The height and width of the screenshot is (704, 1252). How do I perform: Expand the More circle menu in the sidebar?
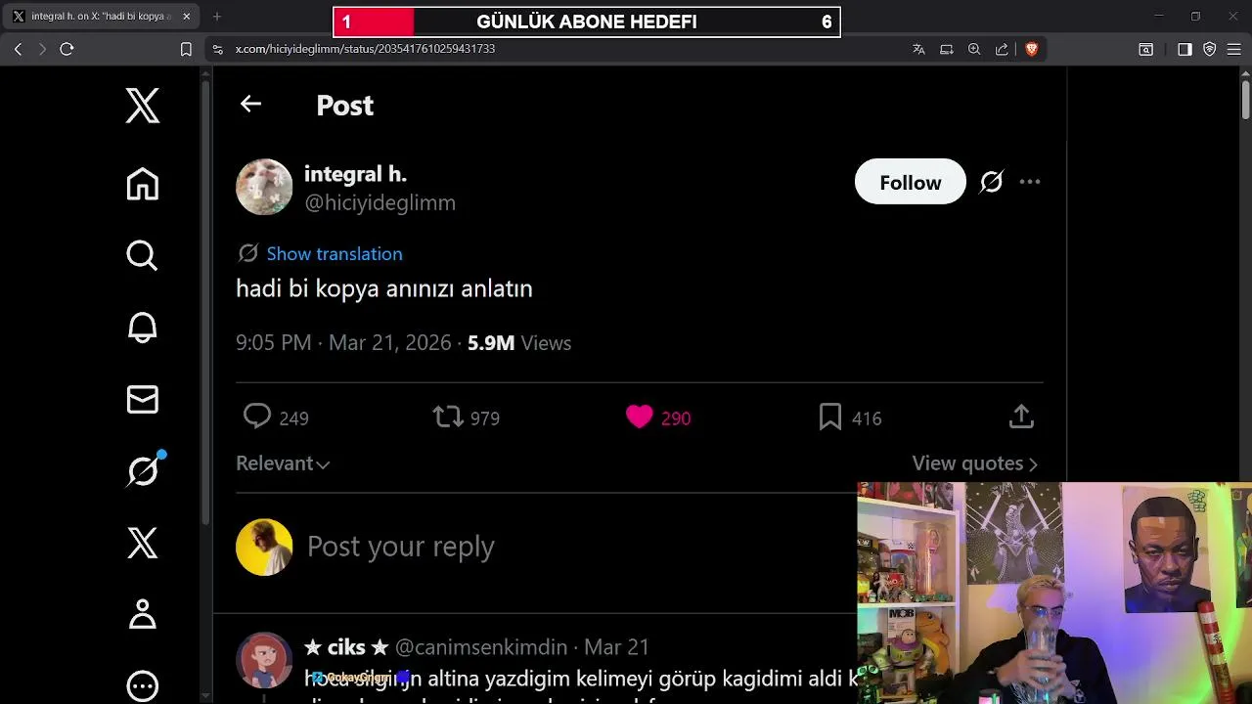click(x=143, y=686)
